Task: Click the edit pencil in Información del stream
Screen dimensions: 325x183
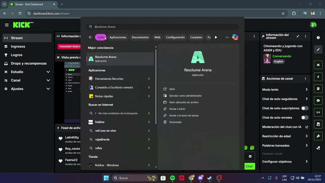Action: tap(298, 36)
